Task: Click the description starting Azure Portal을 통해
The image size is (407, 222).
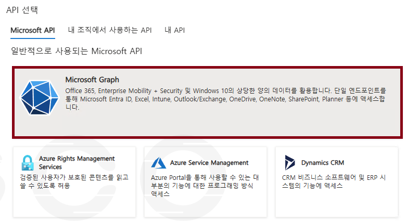Action: (205, 186)
